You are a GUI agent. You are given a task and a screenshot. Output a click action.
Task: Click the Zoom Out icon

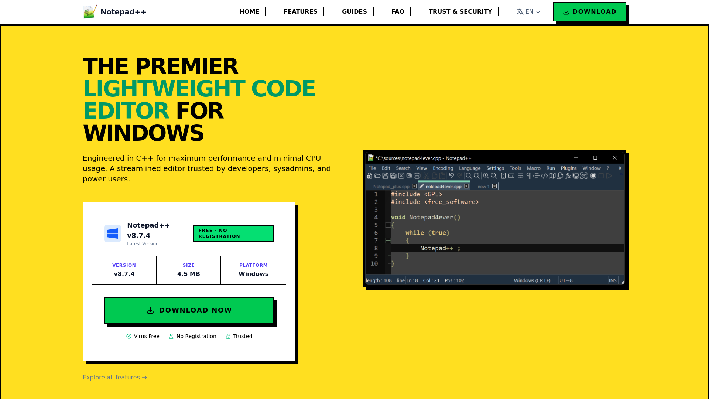[494, 176]
